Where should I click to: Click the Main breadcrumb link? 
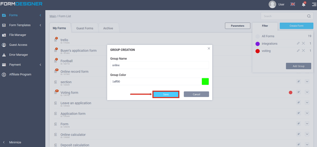(53, 16)
